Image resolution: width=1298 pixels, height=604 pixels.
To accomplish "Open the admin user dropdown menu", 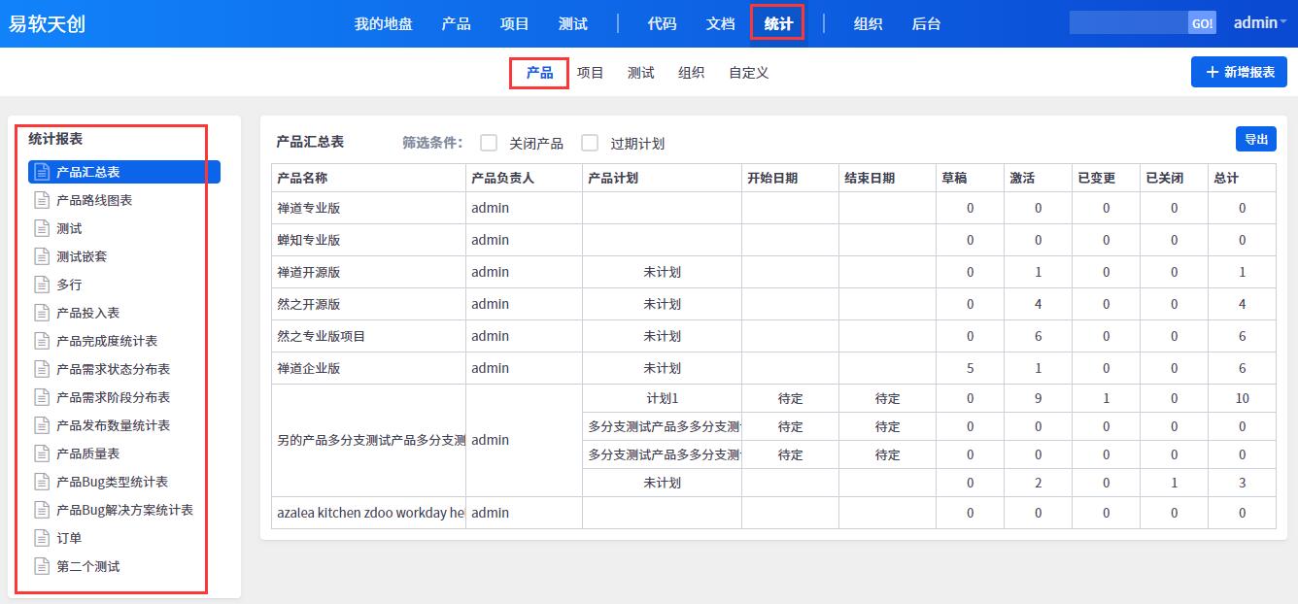I will [1259, 23].
